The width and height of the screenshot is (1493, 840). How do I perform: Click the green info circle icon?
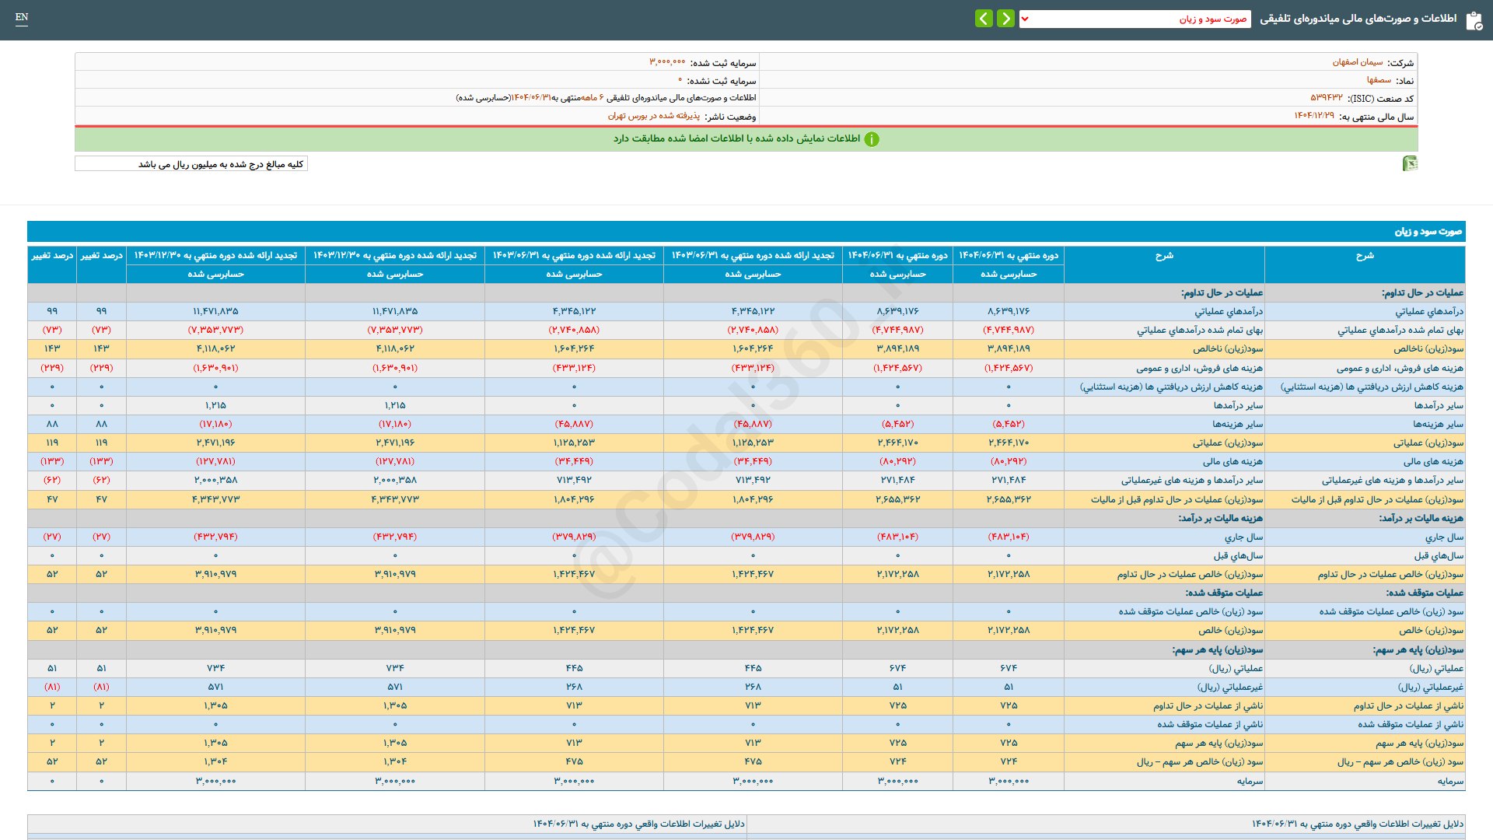(x=872, y=139)
